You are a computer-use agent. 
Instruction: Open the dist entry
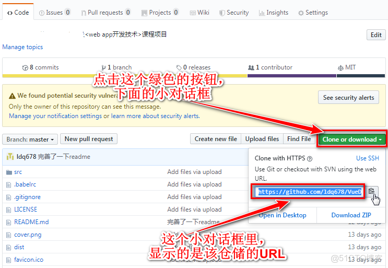click(19, 247)
